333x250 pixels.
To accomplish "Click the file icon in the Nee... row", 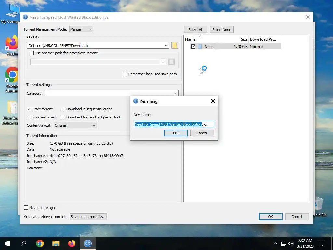I will [200, 46].
